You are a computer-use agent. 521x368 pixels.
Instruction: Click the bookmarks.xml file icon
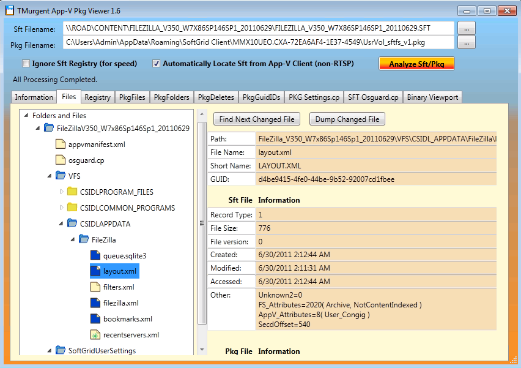click(95, 319)
